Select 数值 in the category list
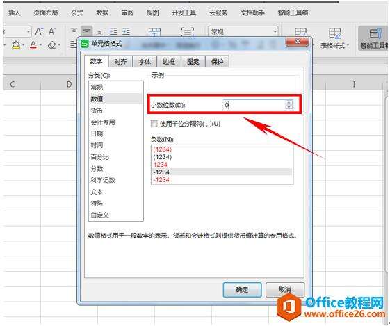 115,99
